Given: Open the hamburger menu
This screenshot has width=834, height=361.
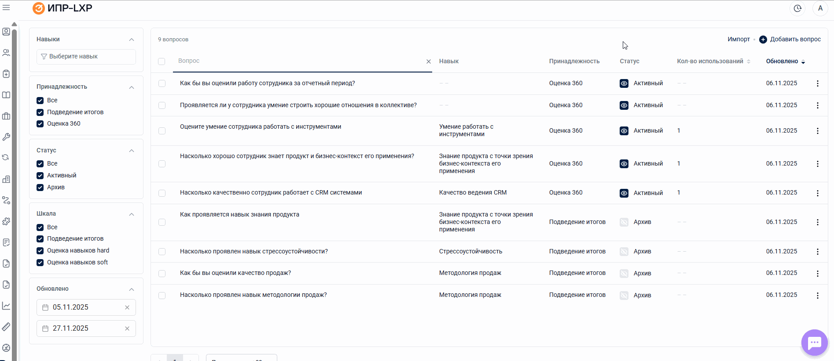Looking at the screenshot, I should tap(6, 7).
